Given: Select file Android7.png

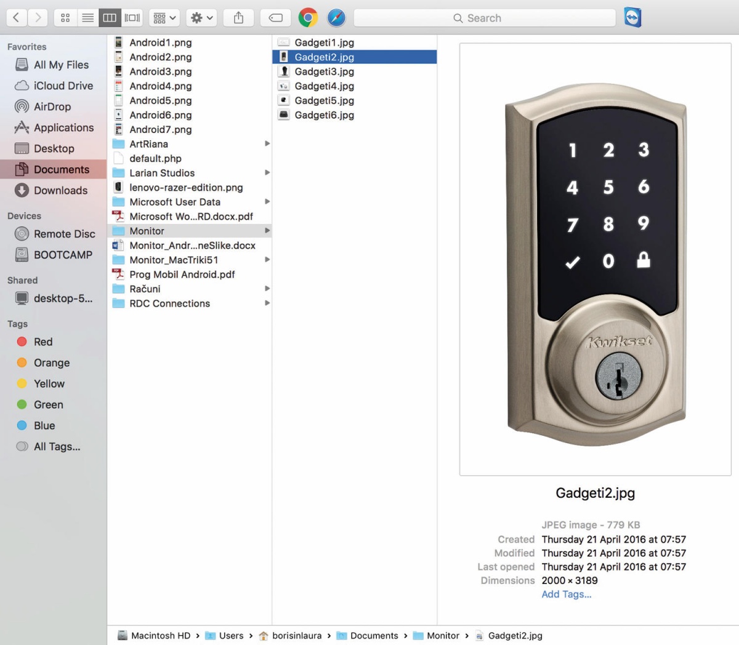Looking at the screenshot, I should point(190,129).
